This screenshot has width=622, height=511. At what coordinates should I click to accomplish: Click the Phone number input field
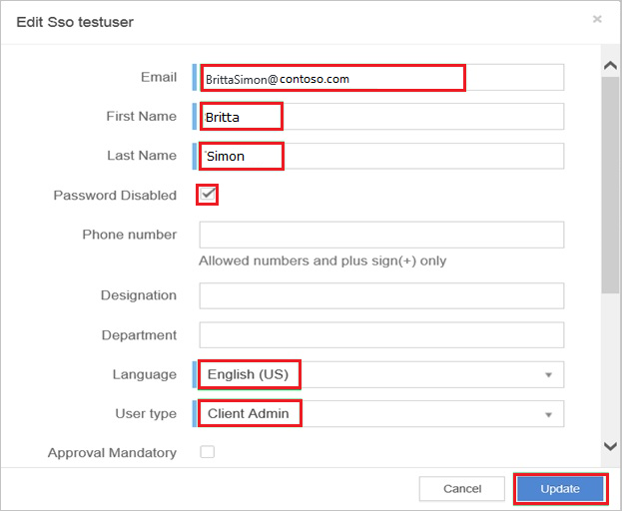381,235
